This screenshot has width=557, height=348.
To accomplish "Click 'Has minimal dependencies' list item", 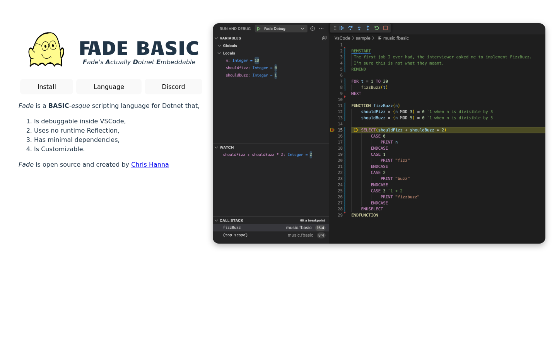I will [77, 140].
